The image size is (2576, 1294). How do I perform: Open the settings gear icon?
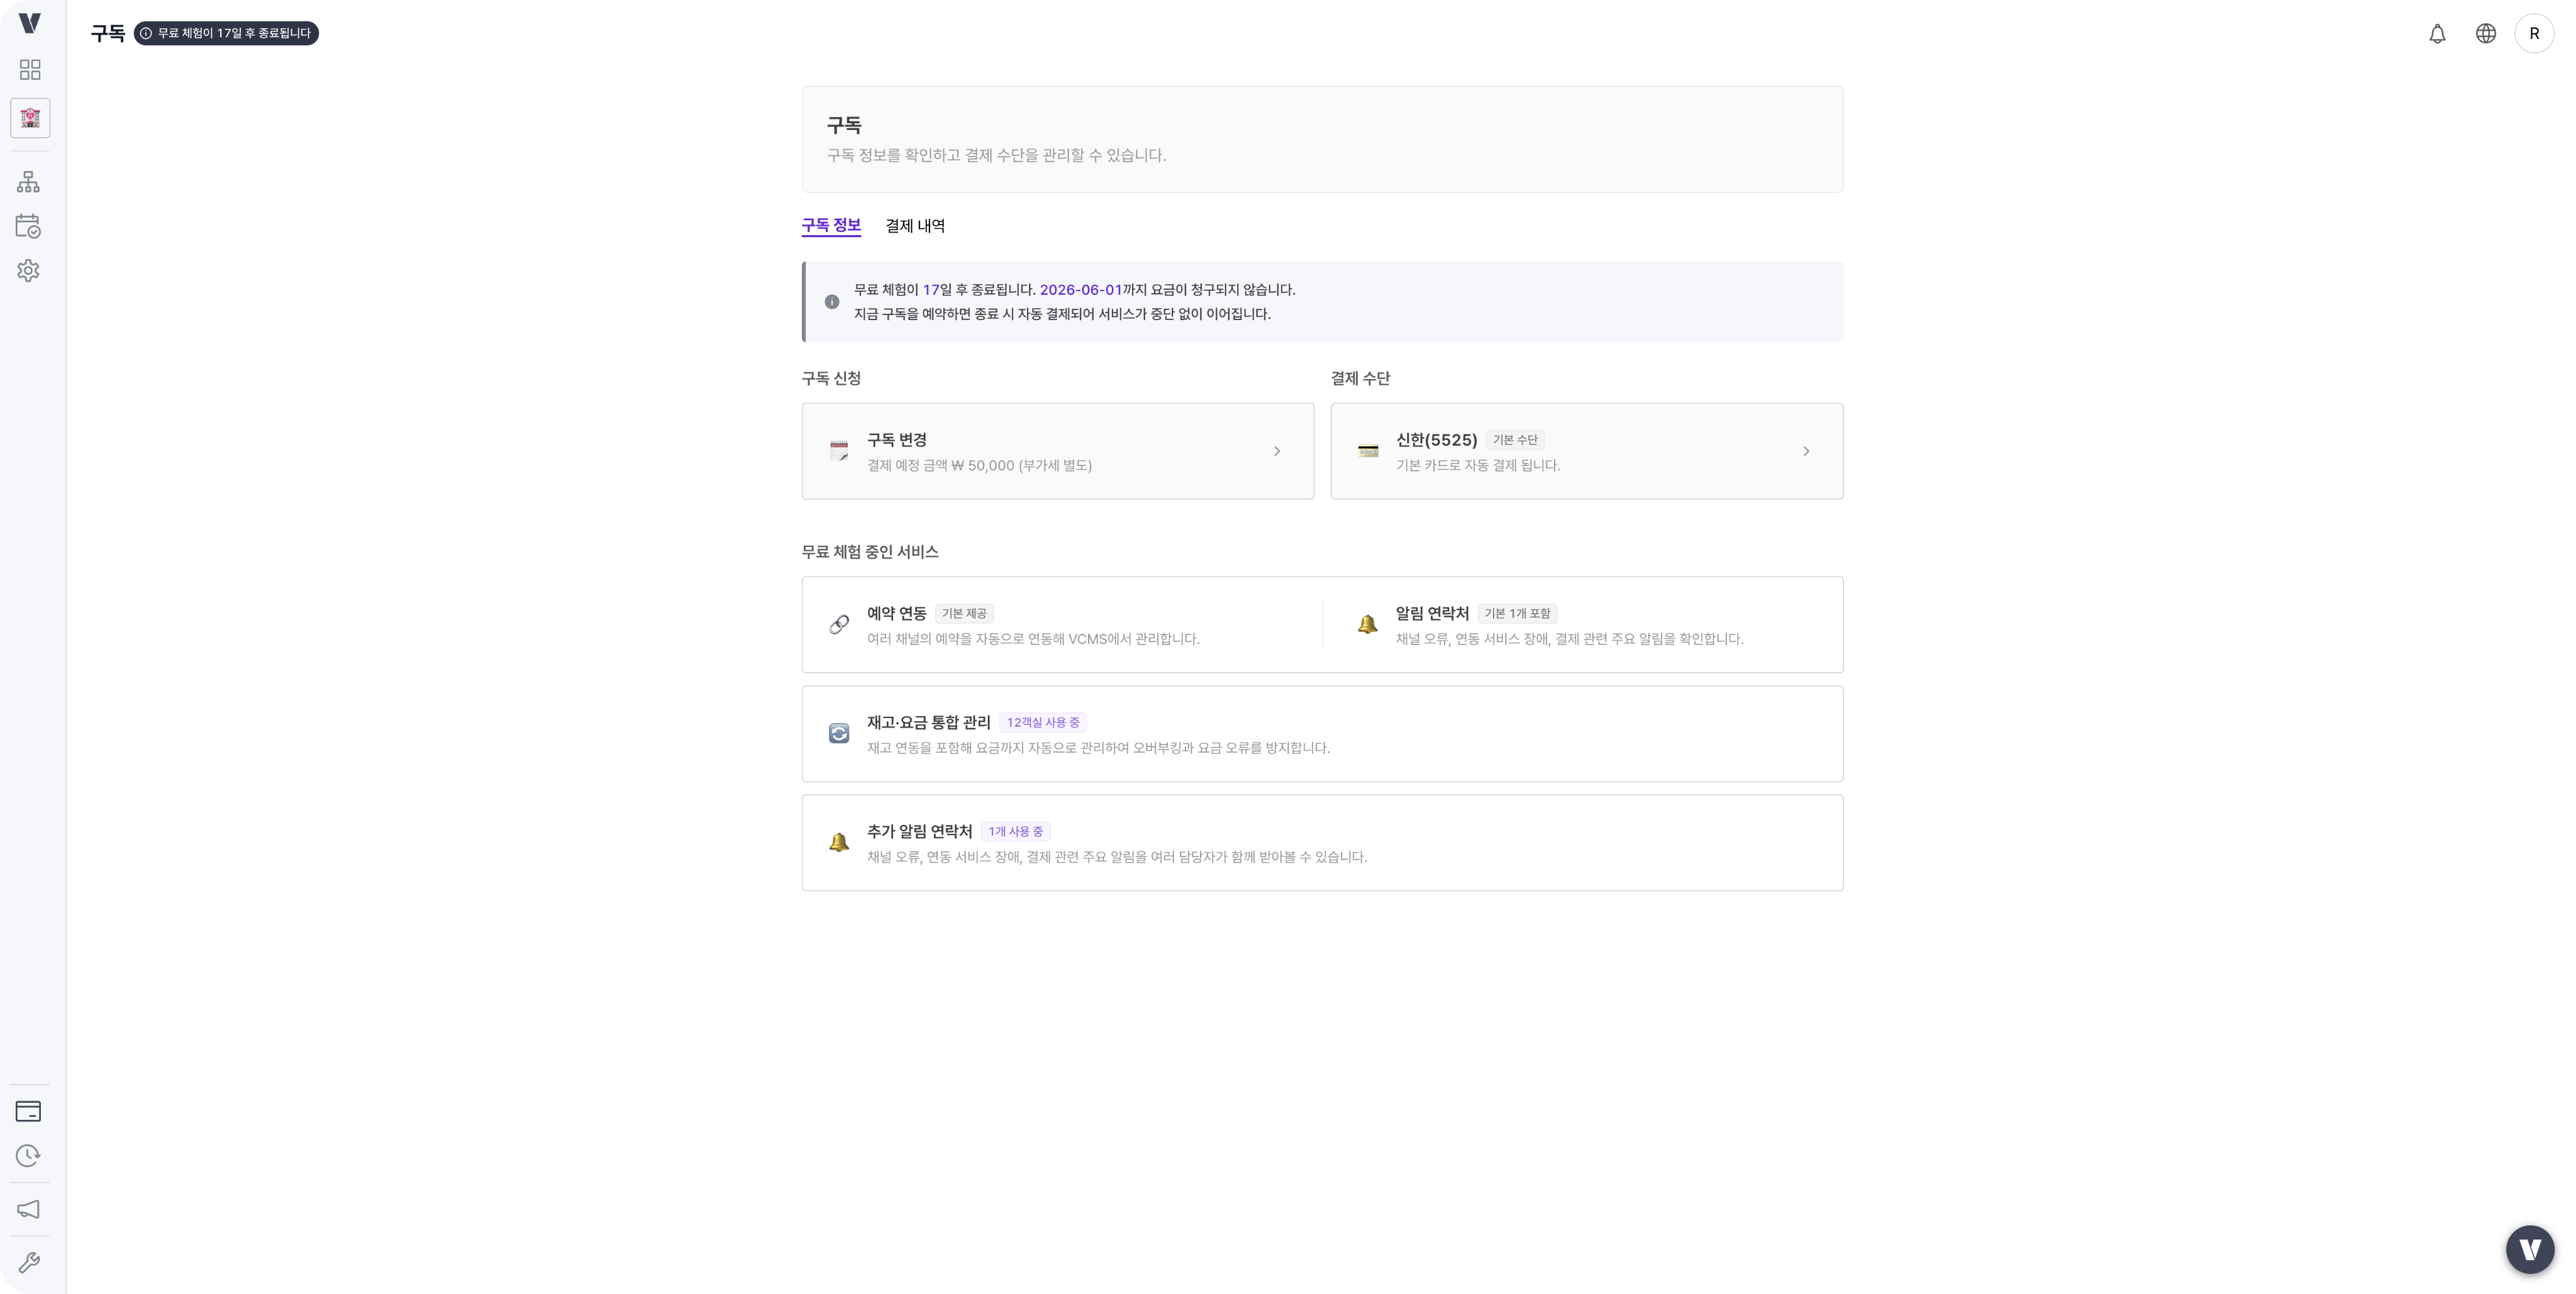[29, 271]
